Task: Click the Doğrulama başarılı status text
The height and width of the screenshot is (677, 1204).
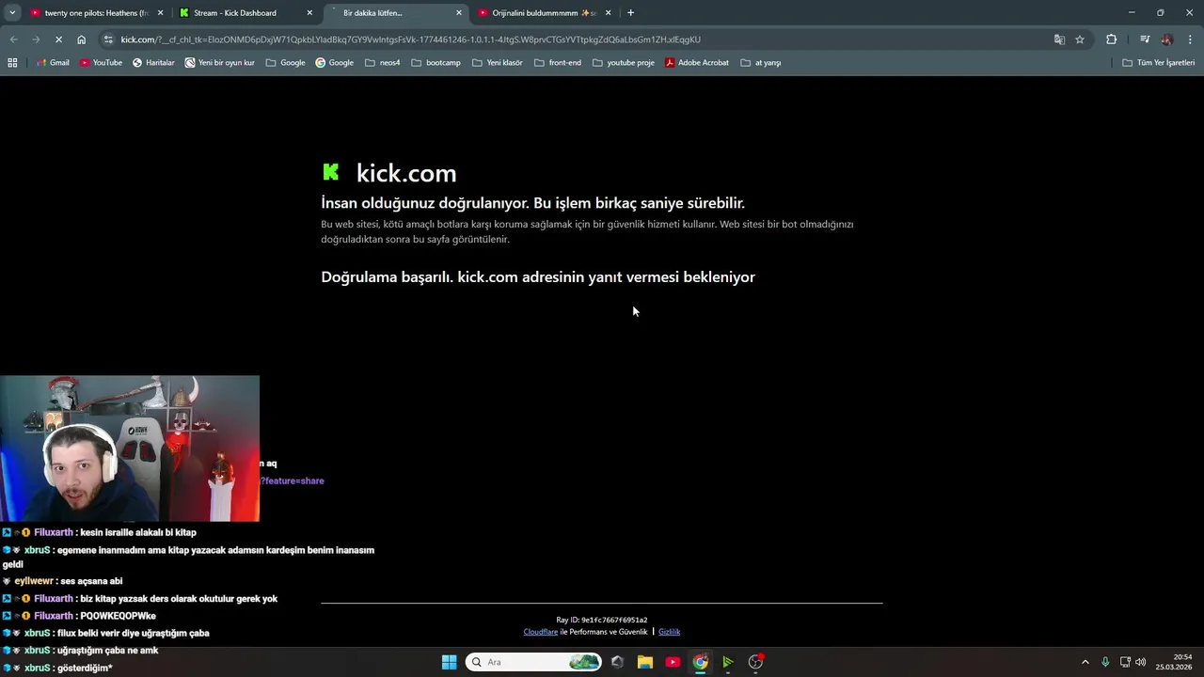Action: [x=538, y=277]
